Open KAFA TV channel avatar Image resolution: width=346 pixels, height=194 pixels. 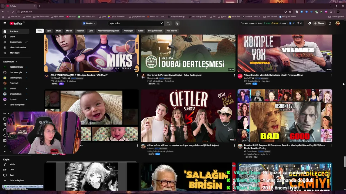(x=240, y=76)
